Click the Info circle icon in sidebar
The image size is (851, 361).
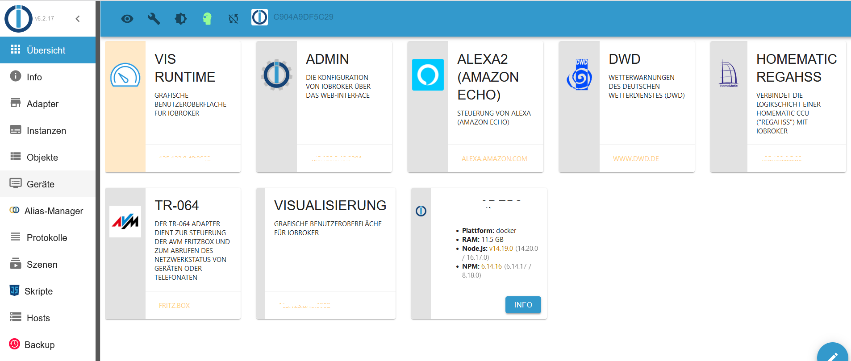point(16,76)
